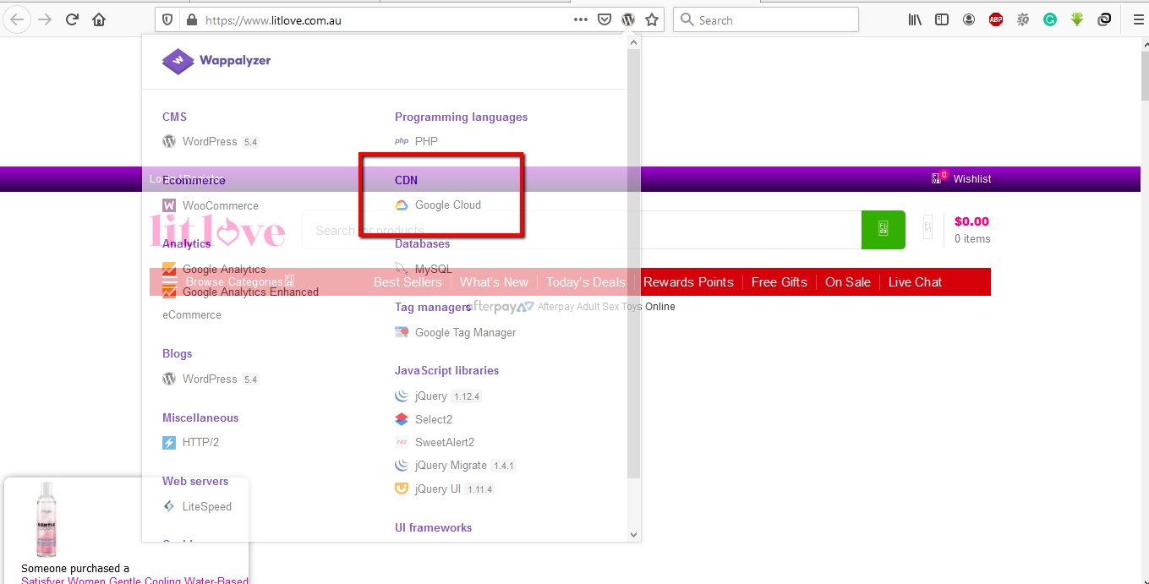Click the browser Back arrow button
The height and width of the screenshot is (584, 1149).
point(18,19)
